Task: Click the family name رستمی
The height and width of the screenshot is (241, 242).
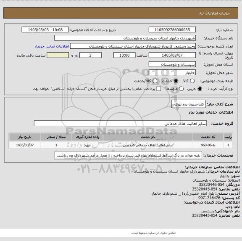Action: (208, 211)
